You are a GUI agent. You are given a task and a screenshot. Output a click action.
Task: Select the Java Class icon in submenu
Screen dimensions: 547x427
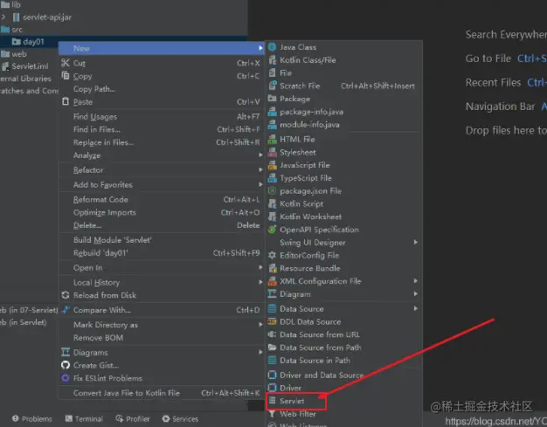point(272,47)
